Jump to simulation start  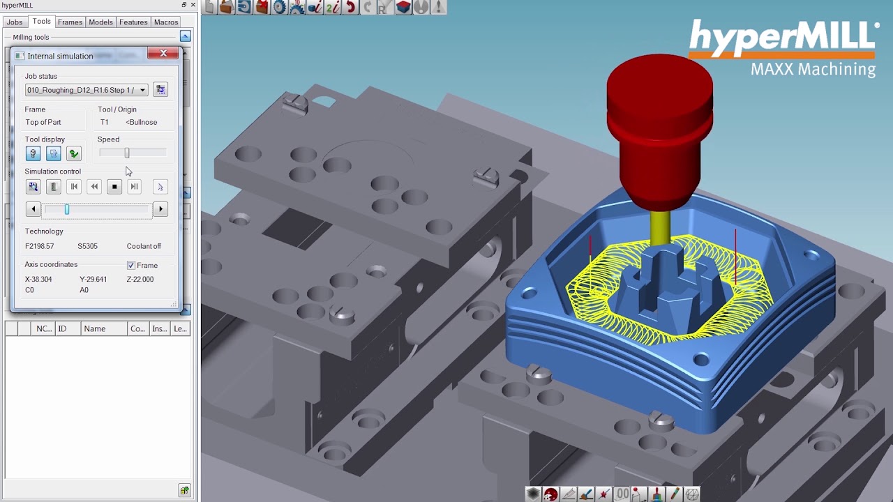74,187
